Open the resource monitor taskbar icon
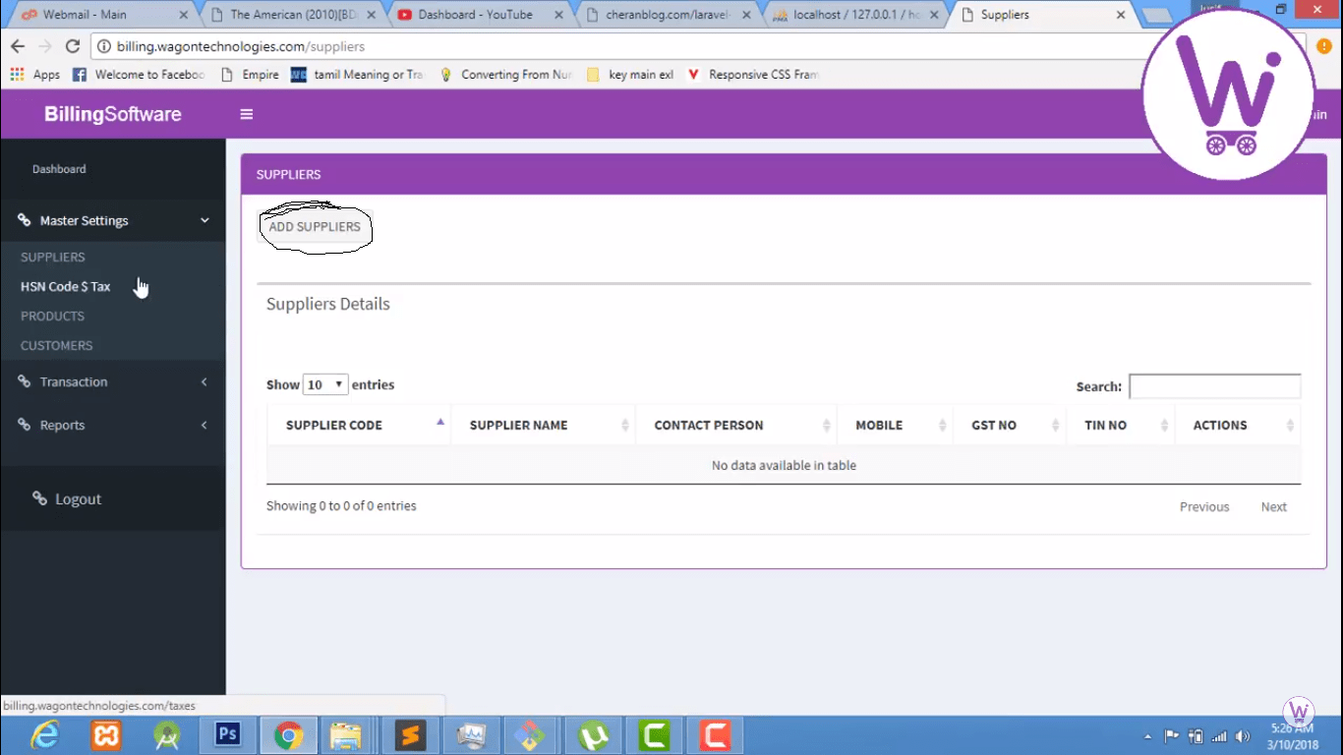Viewport: 1343px width, 755px height. [x=472, y=735]
